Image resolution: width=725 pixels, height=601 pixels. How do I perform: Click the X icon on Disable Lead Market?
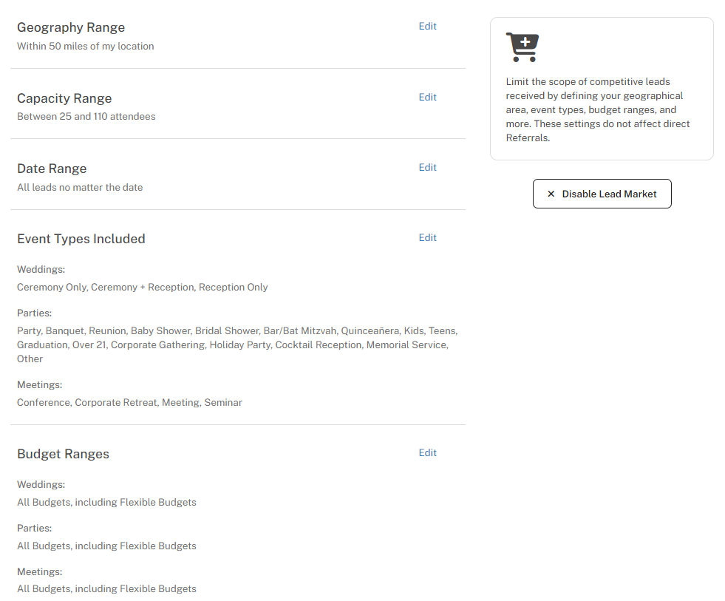click(551, 194)
